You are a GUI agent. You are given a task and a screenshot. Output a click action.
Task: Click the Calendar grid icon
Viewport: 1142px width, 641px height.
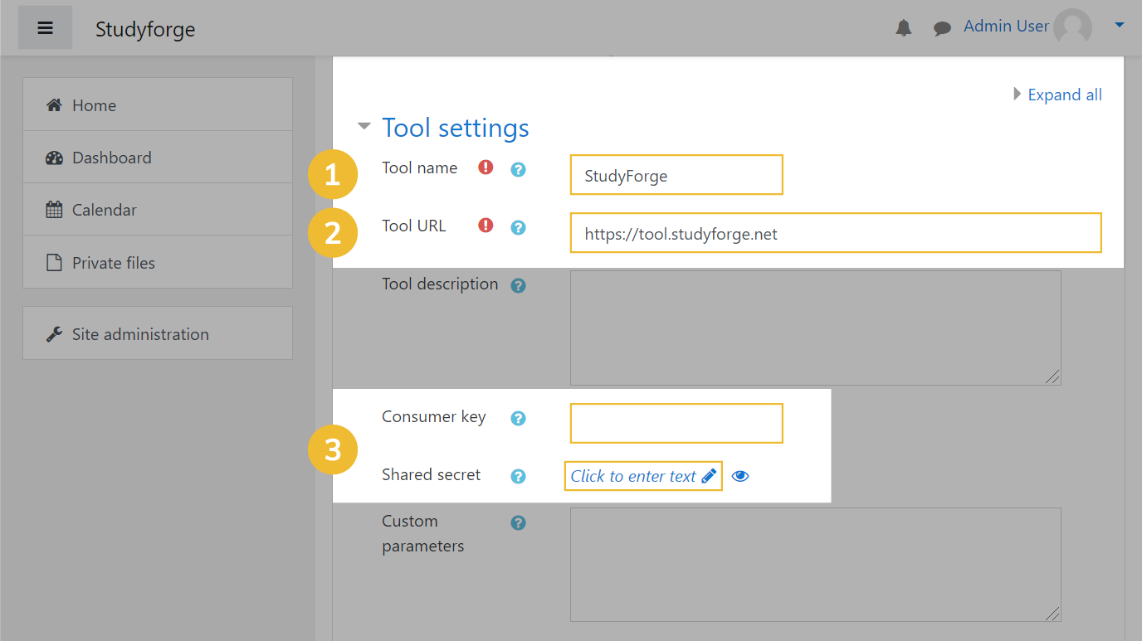(x=54, y=210)
